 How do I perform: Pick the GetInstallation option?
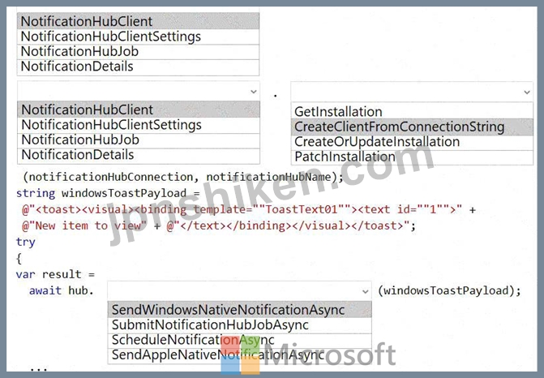coord(412,111)
